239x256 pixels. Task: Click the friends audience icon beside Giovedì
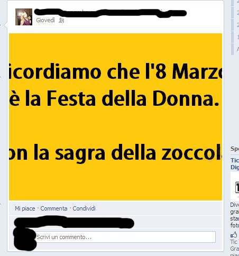coord(61,20)
